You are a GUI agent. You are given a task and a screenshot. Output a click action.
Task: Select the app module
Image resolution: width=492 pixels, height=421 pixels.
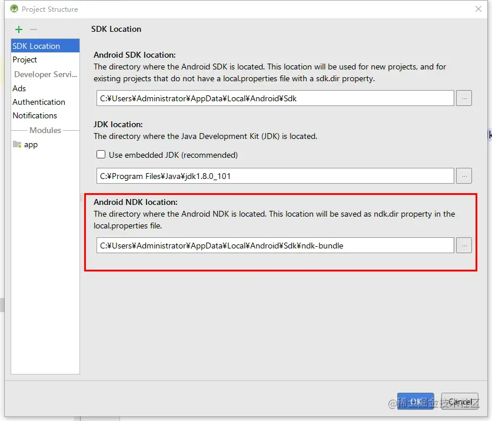[31, 144]
